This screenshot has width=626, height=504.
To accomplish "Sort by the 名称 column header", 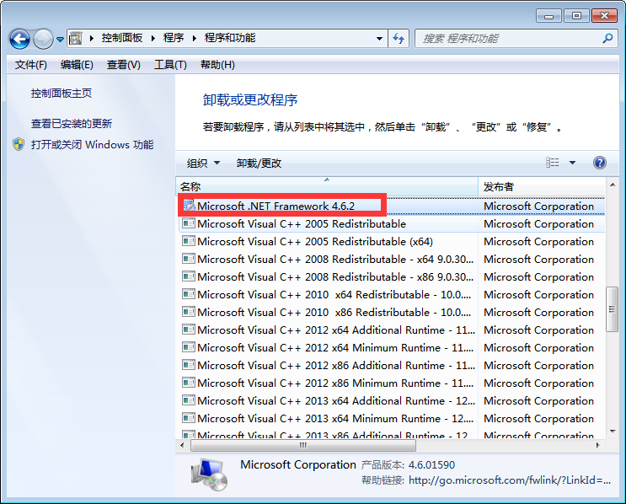I will point(327,186).
